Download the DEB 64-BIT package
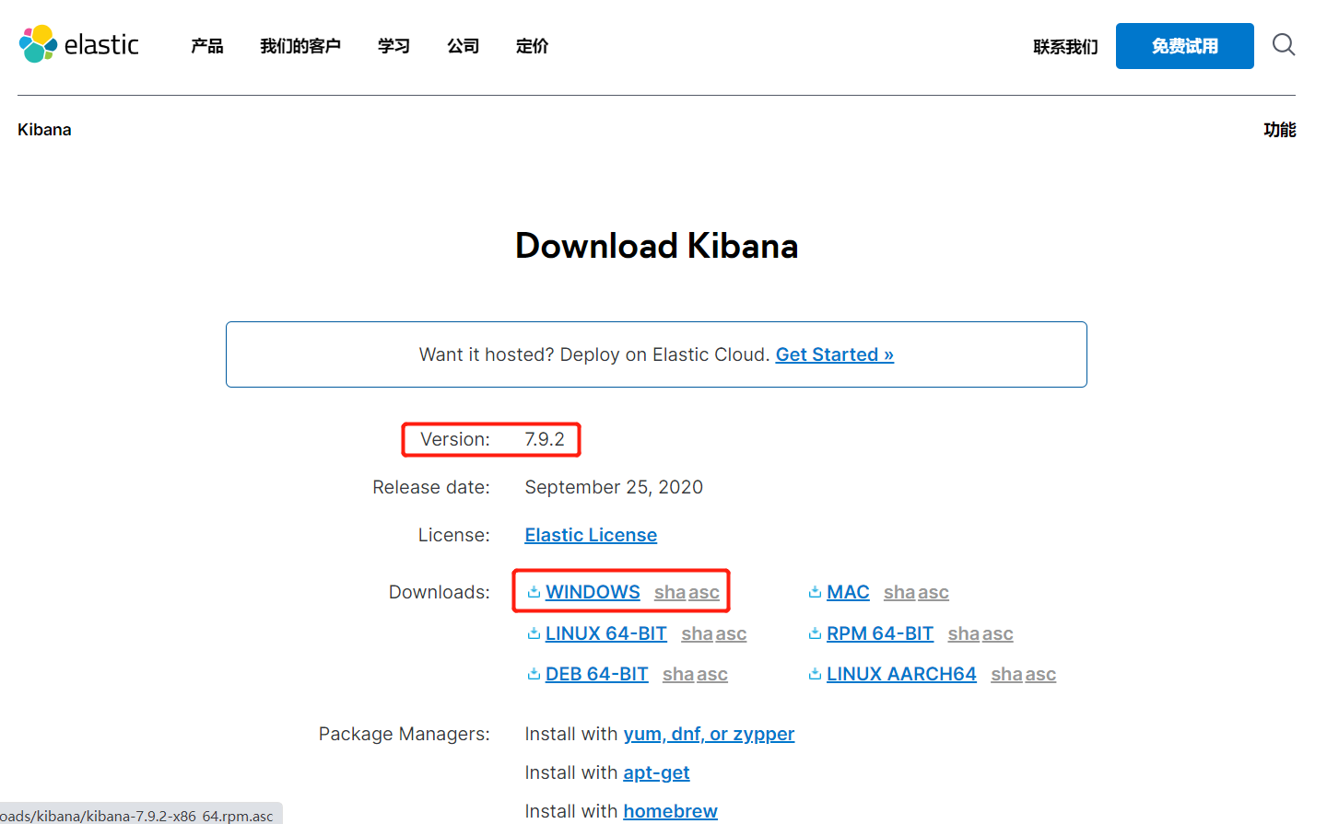The width and height of the screenshot is (1327, 824). pos(597,674)
